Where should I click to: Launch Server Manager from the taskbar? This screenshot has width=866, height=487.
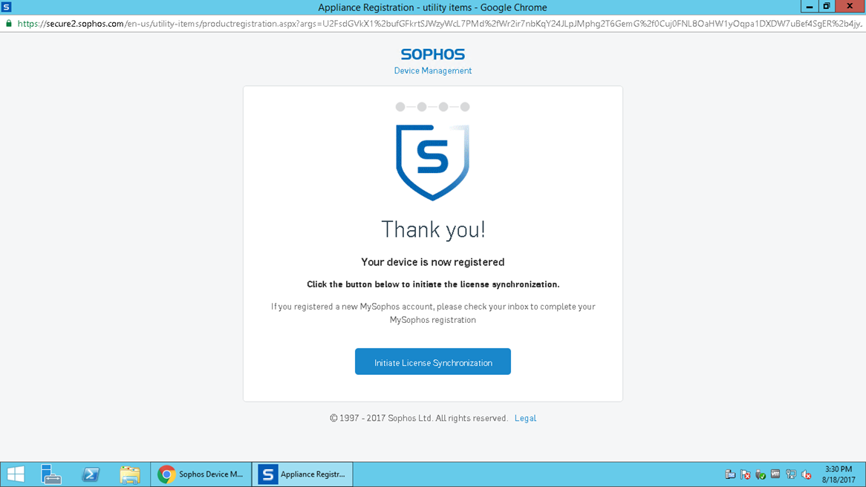(x=51, y=474)
